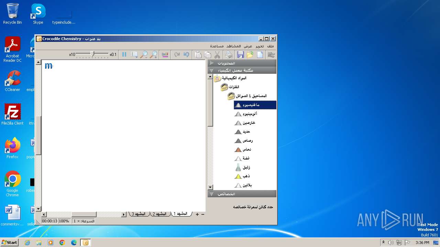This screenshot has height=247, width=440.
Task: Open the عرض (View) menu
Action: point(248,46)
